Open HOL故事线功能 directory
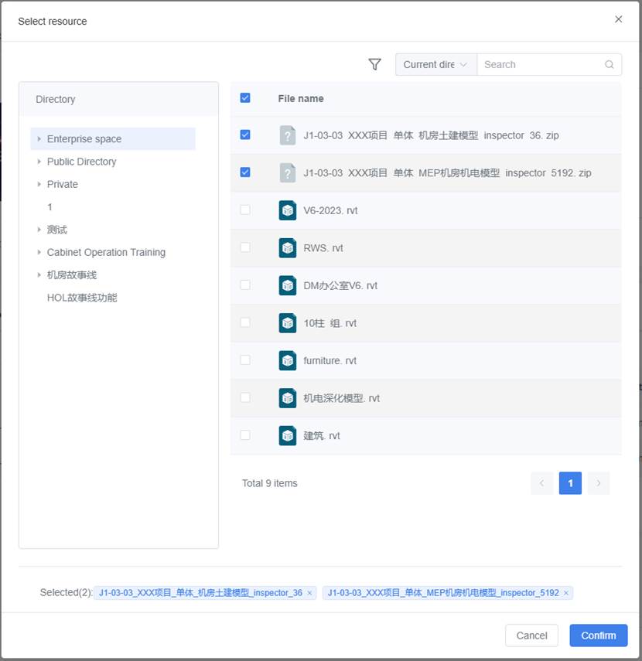Image resolution: width=642 pixels, height=661 pixels. (x=82, y=298)
